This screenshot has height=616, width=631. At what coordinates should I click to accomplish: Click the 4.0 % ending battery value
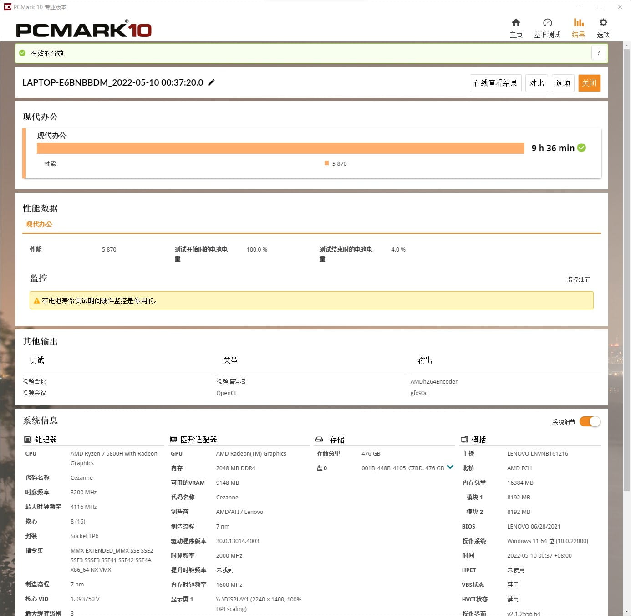(x=398, y=249)
